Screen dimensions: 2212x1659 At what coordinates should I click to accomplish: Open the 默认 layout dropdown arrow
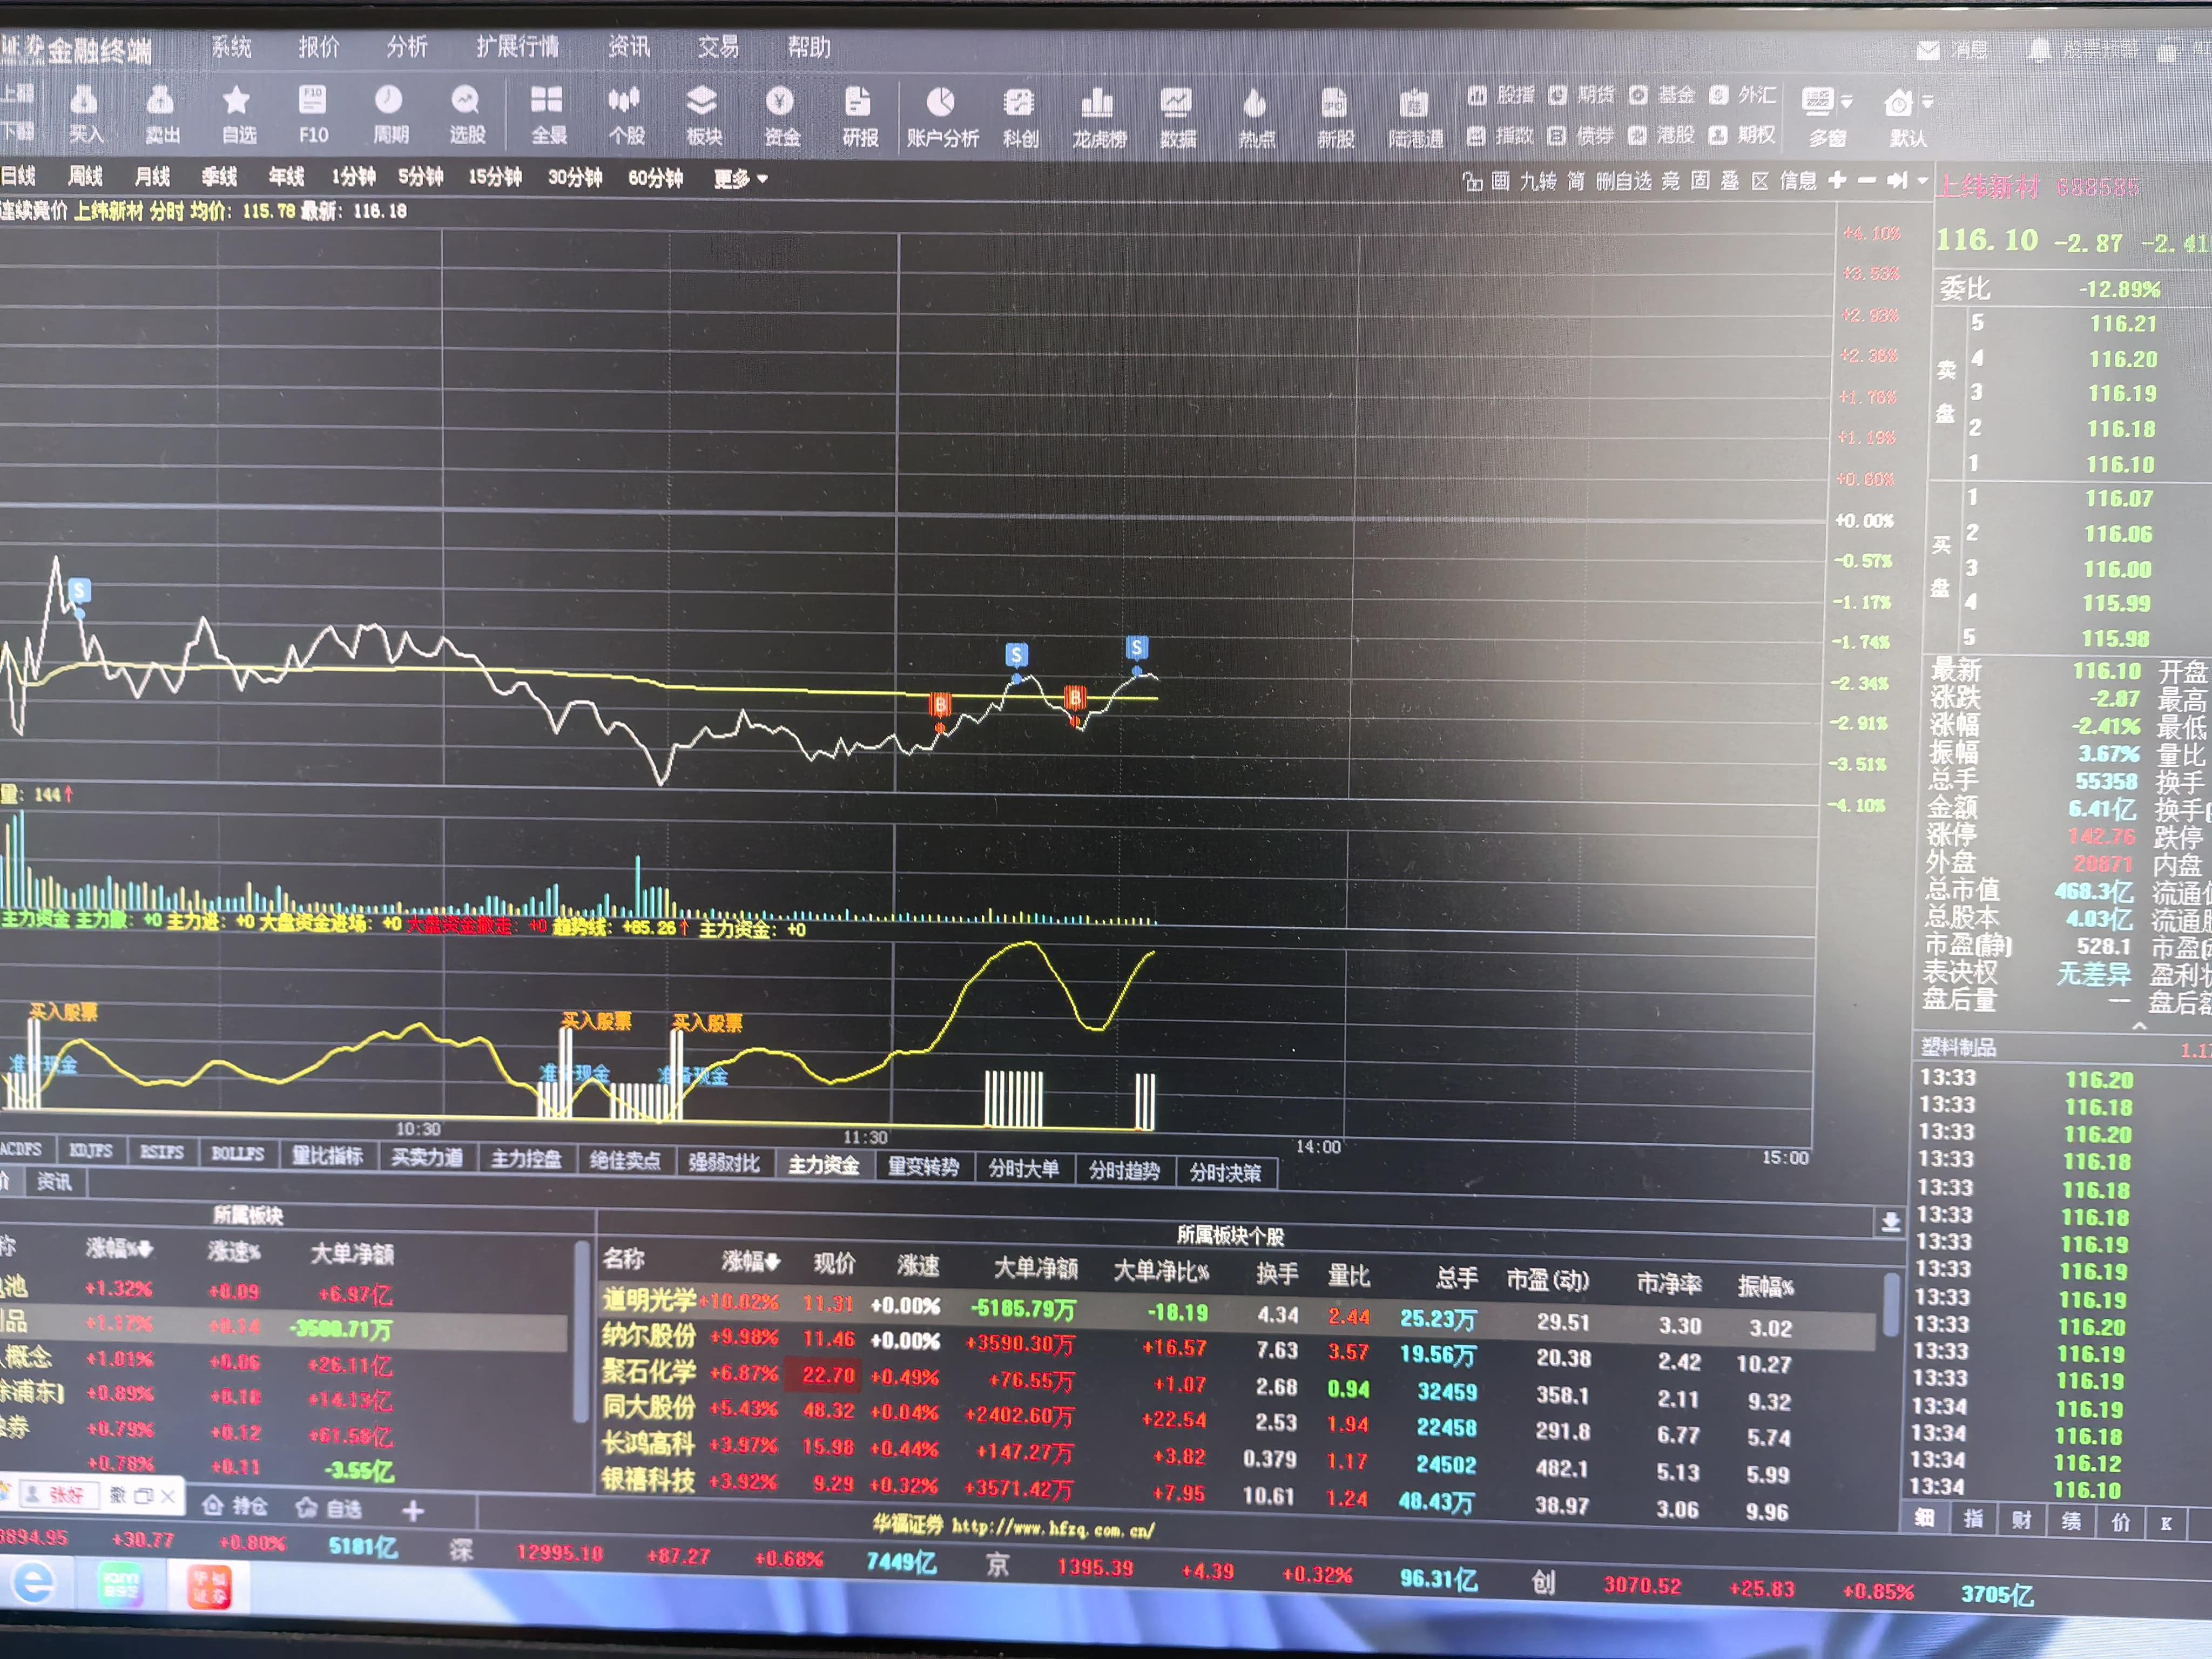1927,102
